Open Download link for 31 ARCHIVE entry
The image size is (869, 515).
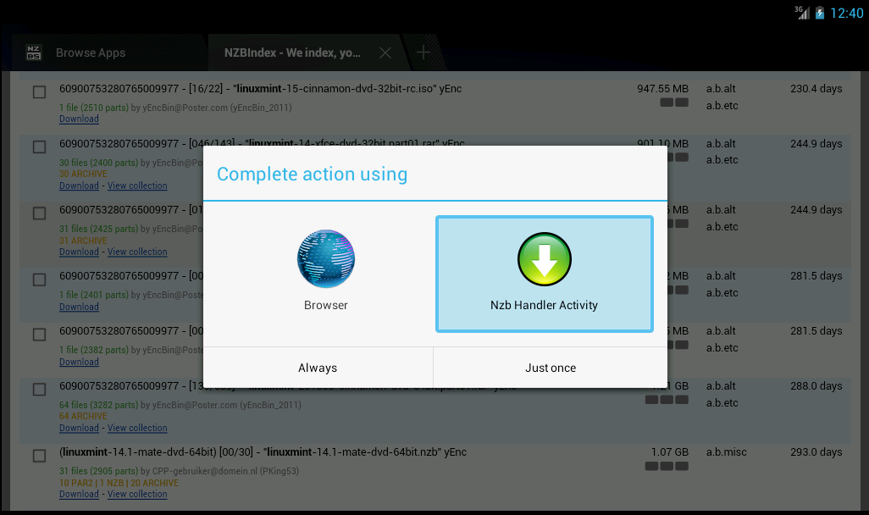[80, 252]
